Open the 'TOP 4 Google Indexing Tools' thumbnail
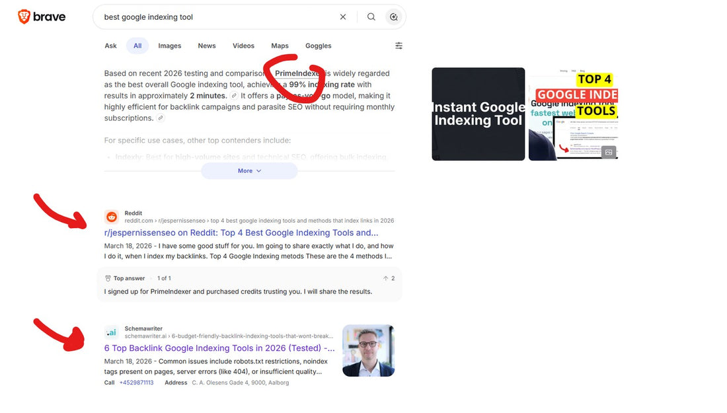This screenshot has width=727, height=413. click(x=573, y=114)
